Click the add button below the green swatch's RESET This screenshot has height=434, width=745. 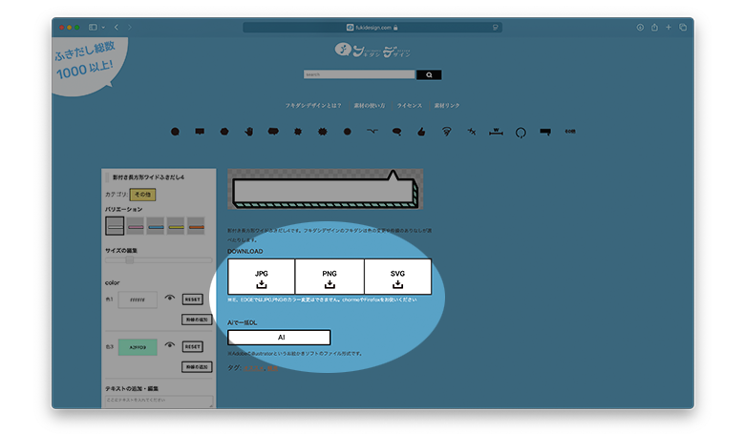click(x=197, y=366)
